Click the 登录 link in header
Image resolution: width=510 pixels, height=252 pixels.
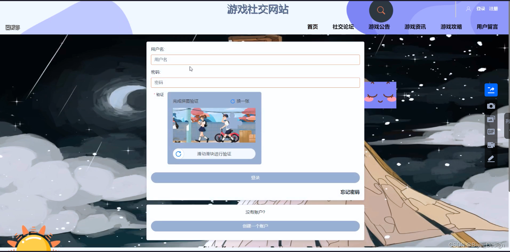click(x=481, y=9)
